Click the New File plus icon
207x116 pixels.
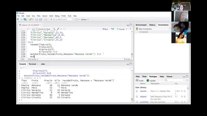pyautogui.click(x=18, y=19)
